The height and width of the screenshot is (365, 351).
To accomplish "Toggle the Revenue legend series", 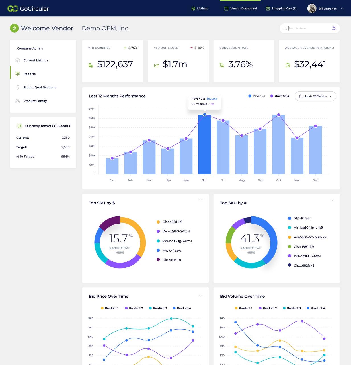I will click(256, 96).
